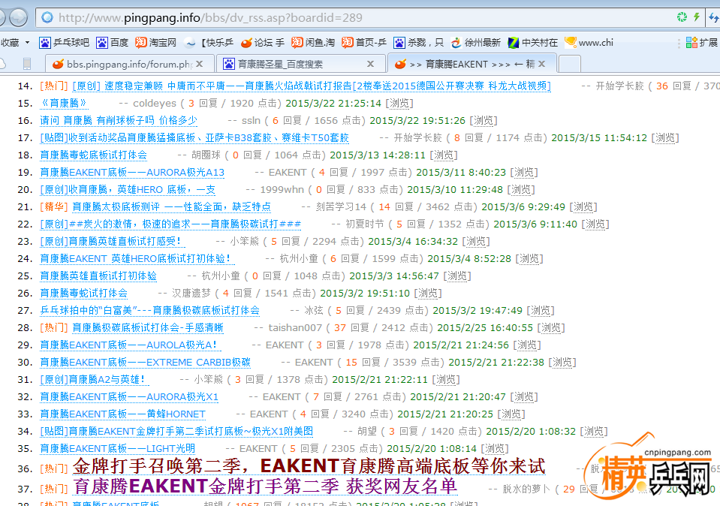Viewport: 720px width, 506px height.
Task: Open 速度稳定兼顾 火焰战戟试打报告 post
Action: [312, 86]
